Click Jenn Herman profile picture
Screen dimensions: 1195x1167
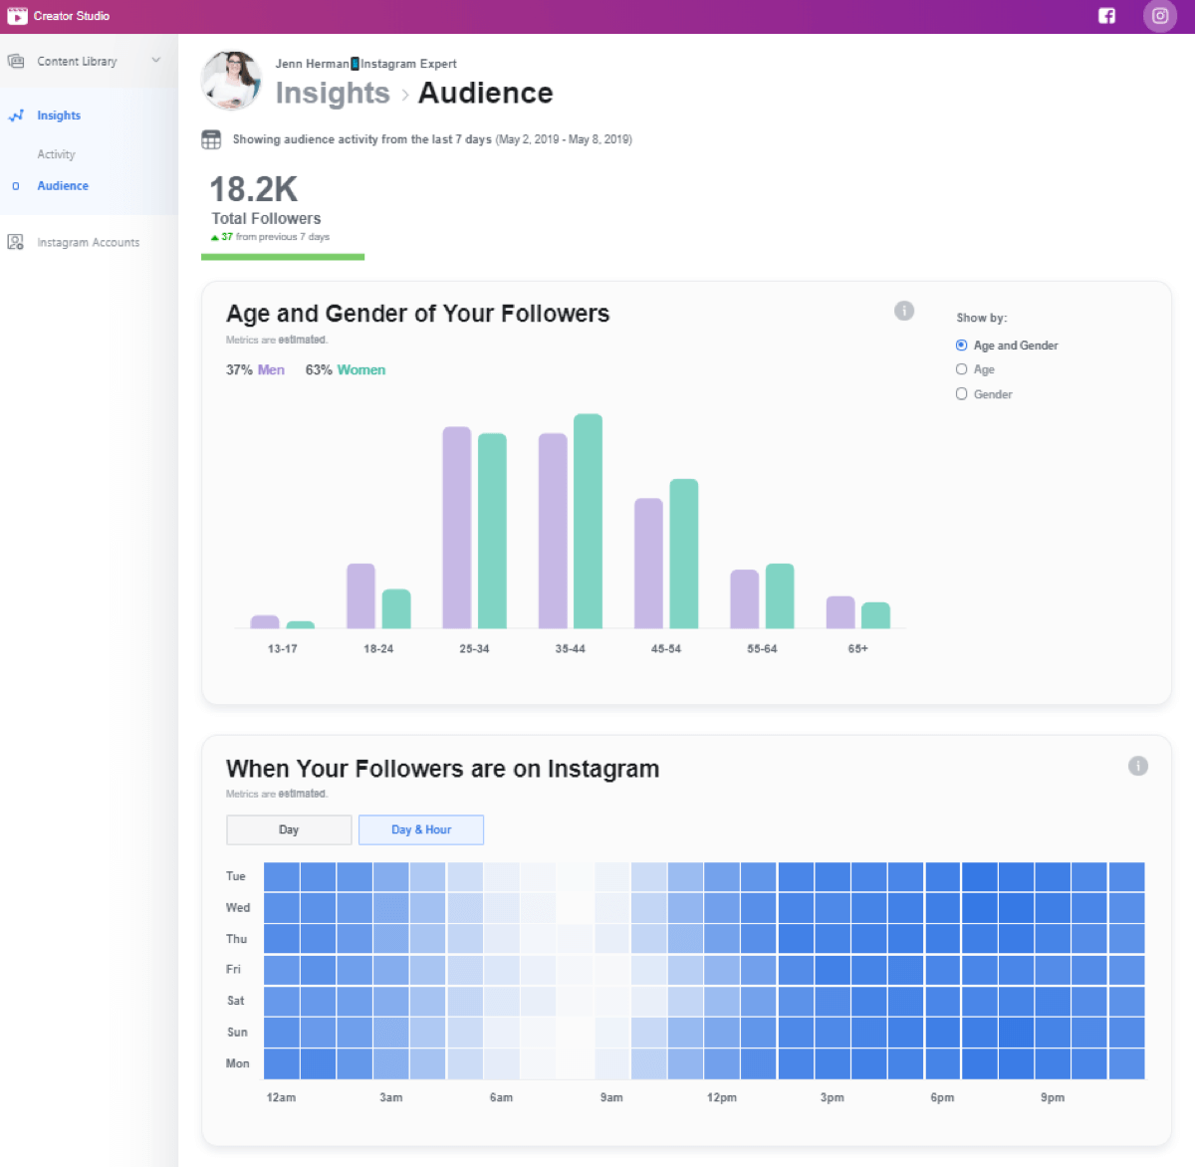pos(231,81)
